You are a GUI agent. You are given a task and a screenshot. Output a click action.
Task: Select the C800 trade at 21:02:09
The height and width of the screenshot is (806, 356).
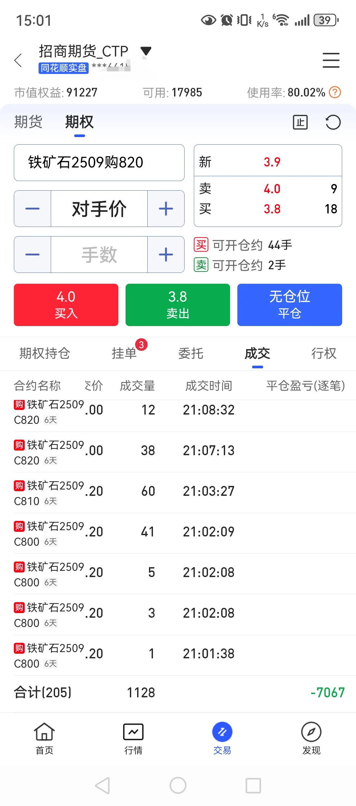178,533
